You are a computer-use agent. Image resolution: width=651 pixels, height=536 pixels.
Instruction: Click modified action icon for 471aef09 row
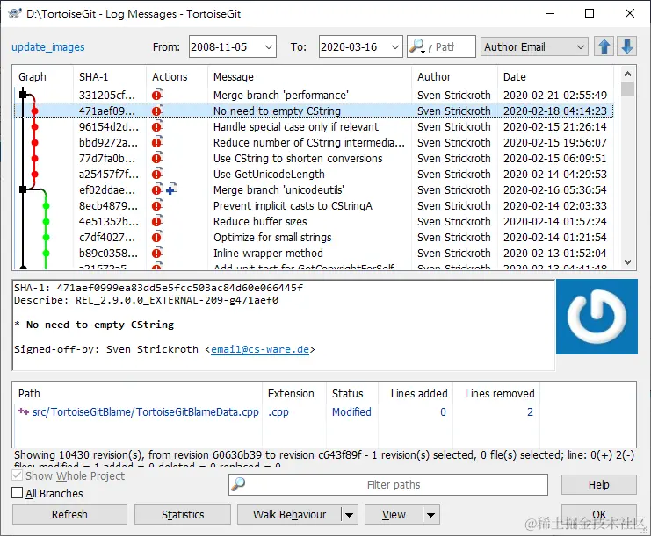[x=157, y=111]
